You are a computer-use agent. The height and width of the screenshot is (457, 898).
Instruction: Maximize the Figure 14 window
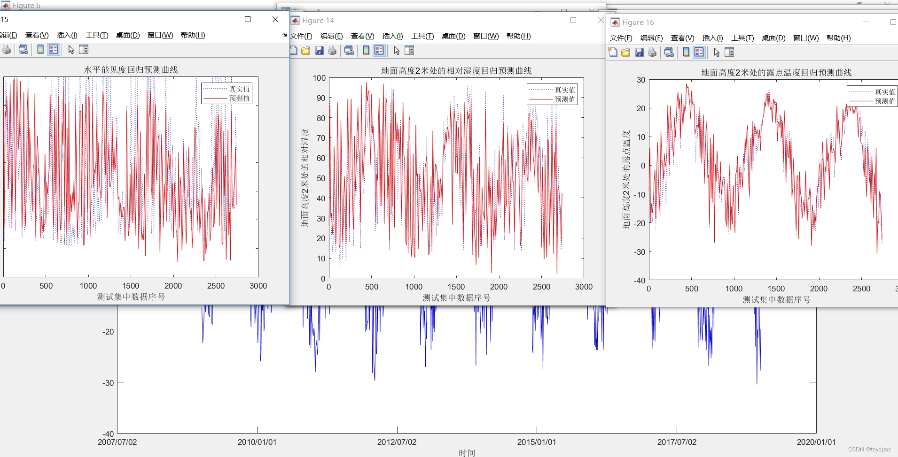coord(573,20)
